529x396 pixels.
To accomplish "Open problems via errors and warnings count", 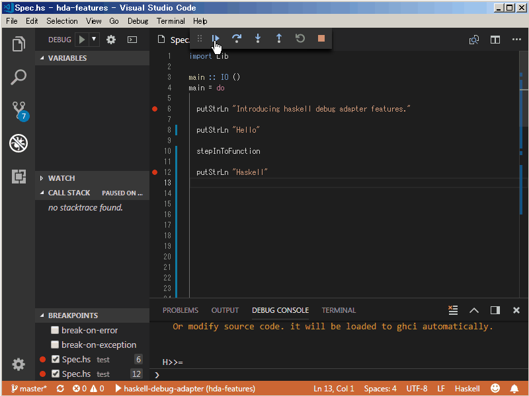I will pyautogui.click(x=89, y=389).
